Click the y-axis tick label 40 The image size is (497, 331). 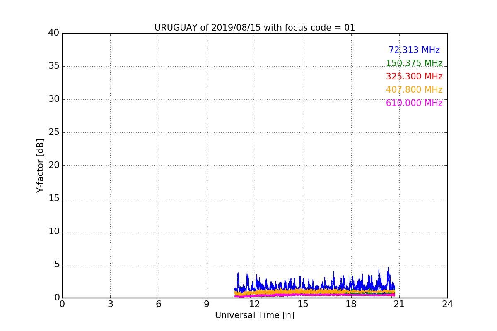54,33
